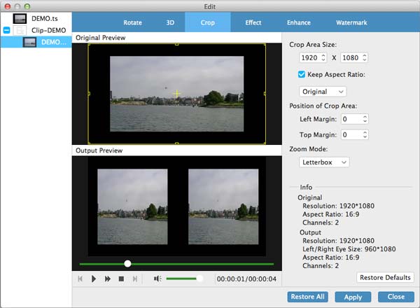The image size is (420, 308).
Task: Click the right-middle crop handle
Action: click(265, 94)
